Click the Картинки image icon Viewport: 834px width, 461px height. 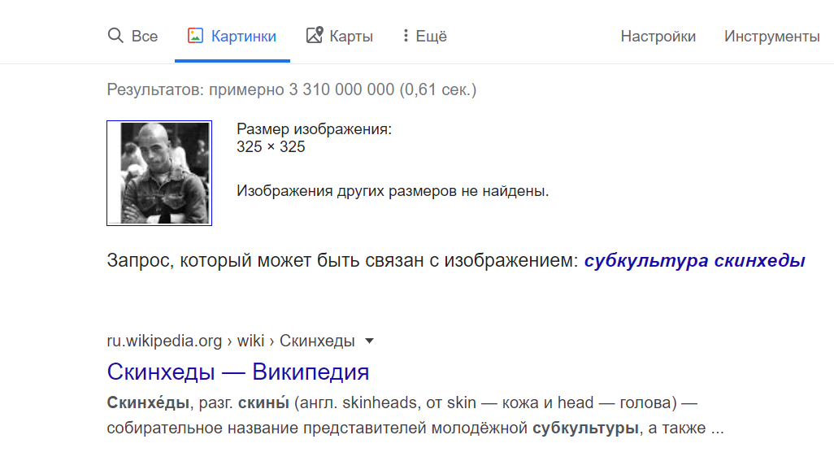tap(195, 36)
